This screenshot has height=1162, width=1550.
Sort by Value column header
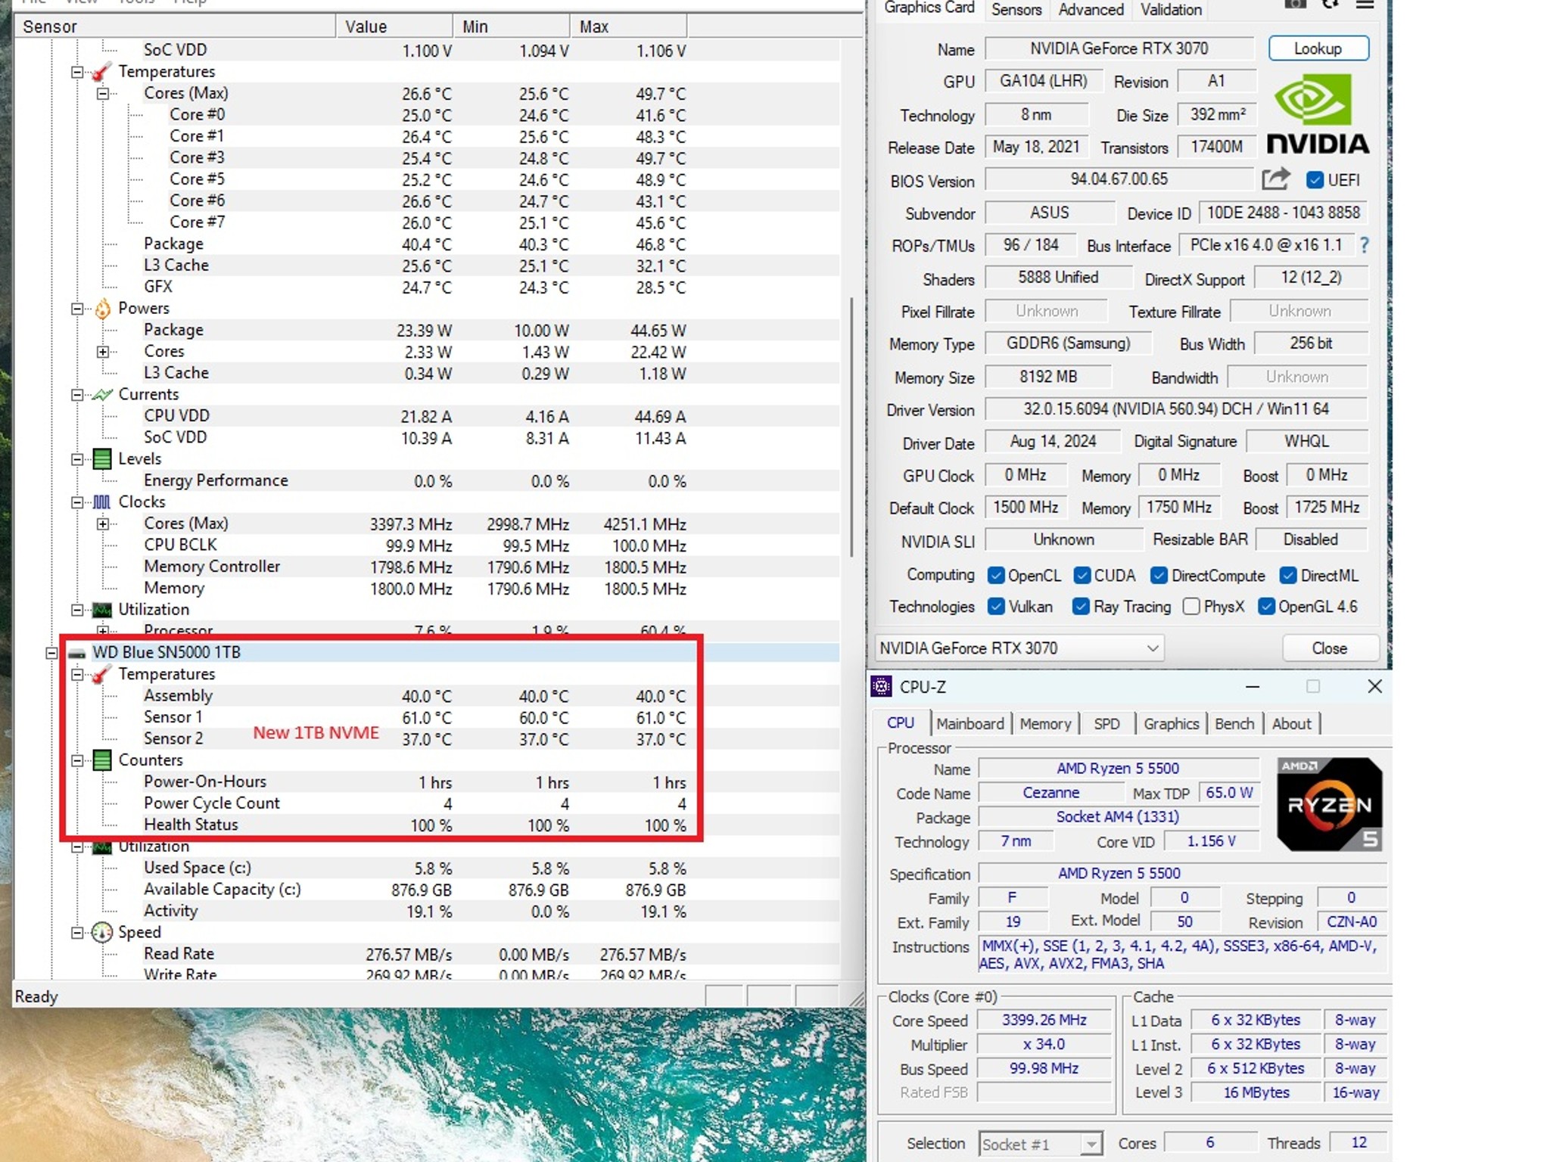pyautogui.click(x=395, y=26)
